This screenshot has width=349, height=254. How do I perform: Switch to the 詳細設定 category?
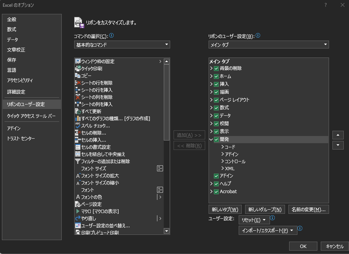pyautogui.click(x=16, y=92)
